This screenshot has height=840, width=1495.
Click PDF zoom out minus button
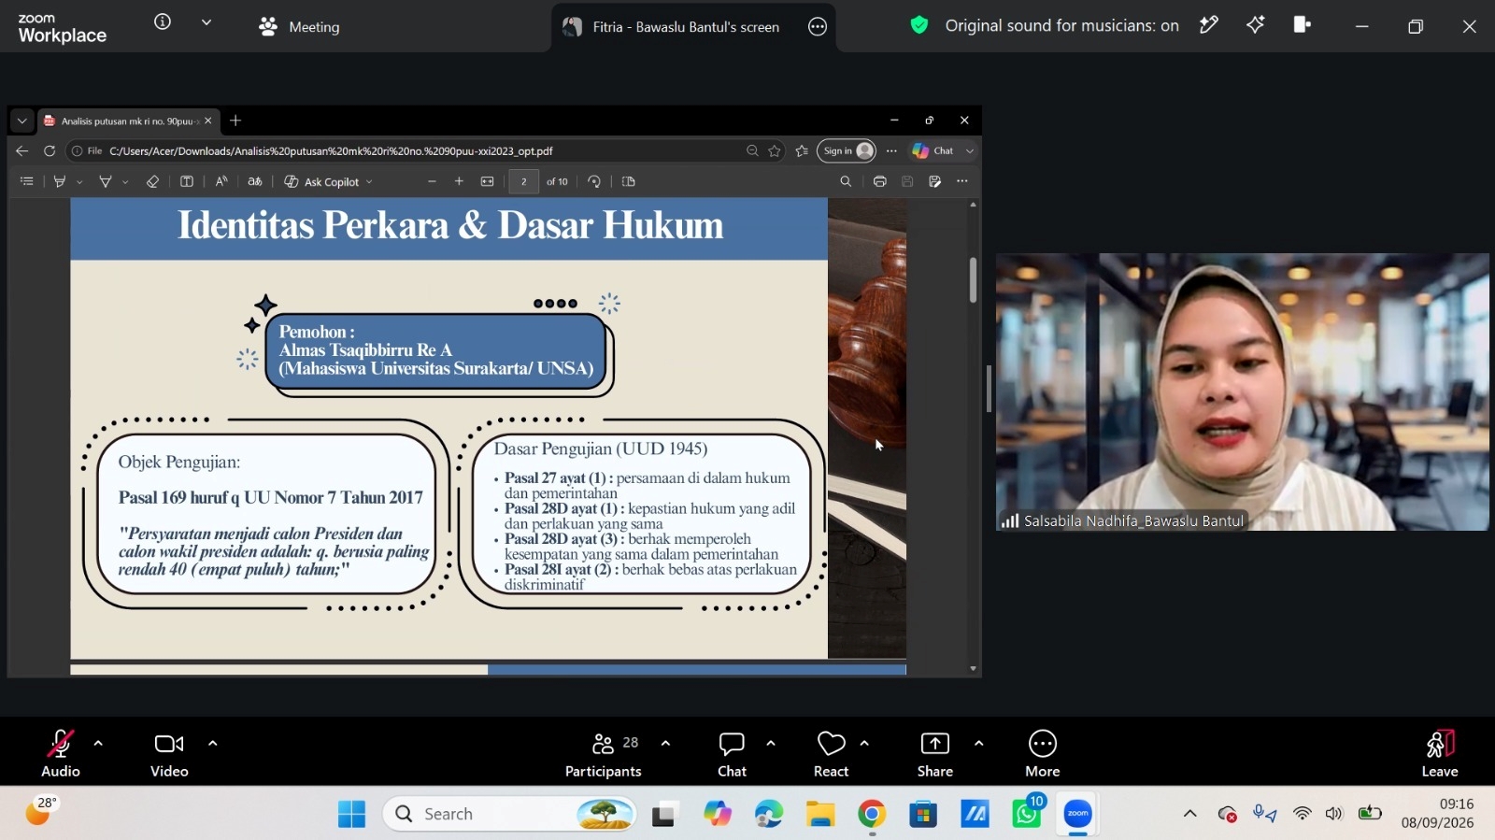[432, 181]
